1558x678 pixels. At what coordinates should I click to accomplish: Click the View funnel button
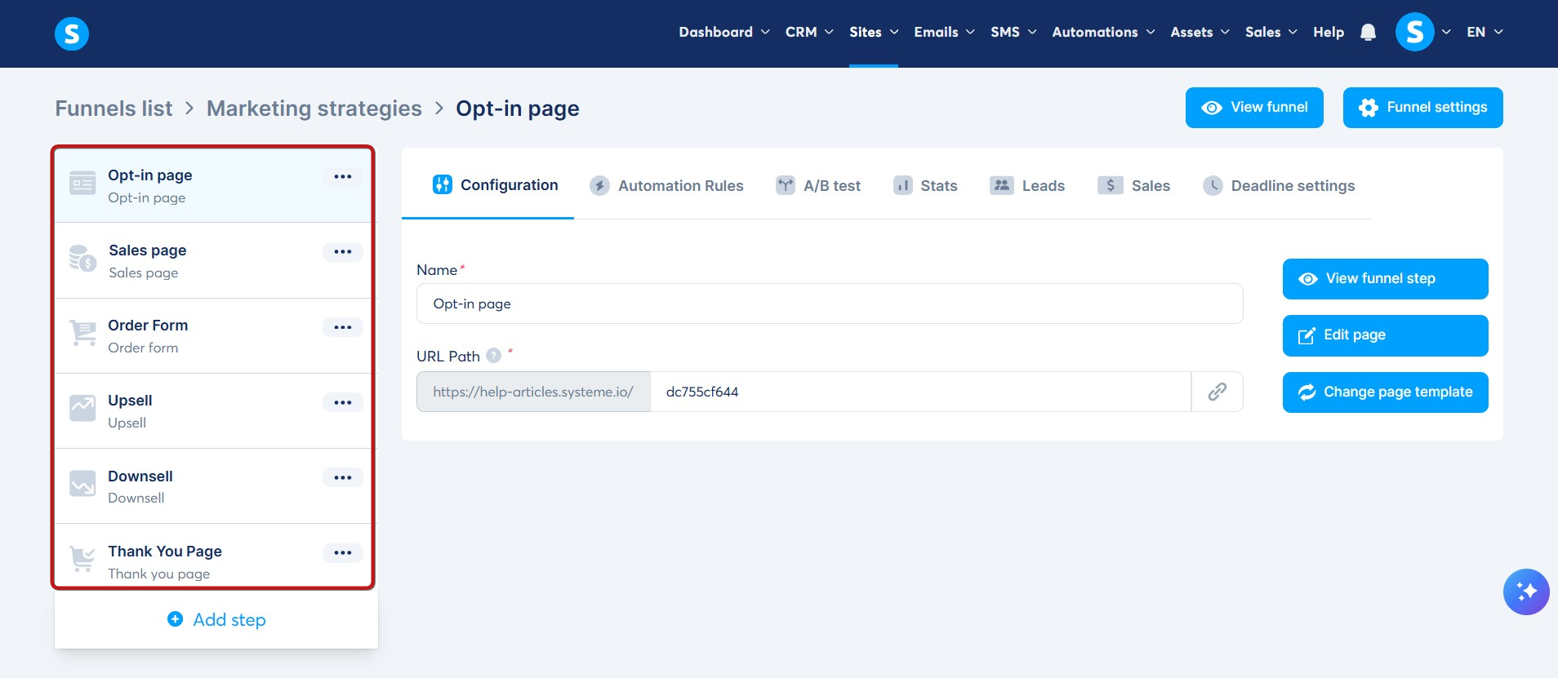(x=1254, y=108)
